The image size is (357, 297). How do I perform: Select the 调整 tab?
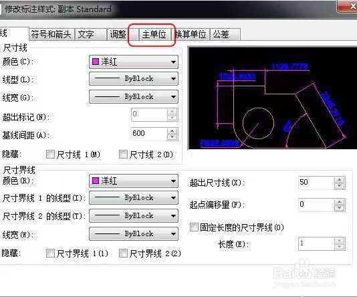click(x=123, y=34)
